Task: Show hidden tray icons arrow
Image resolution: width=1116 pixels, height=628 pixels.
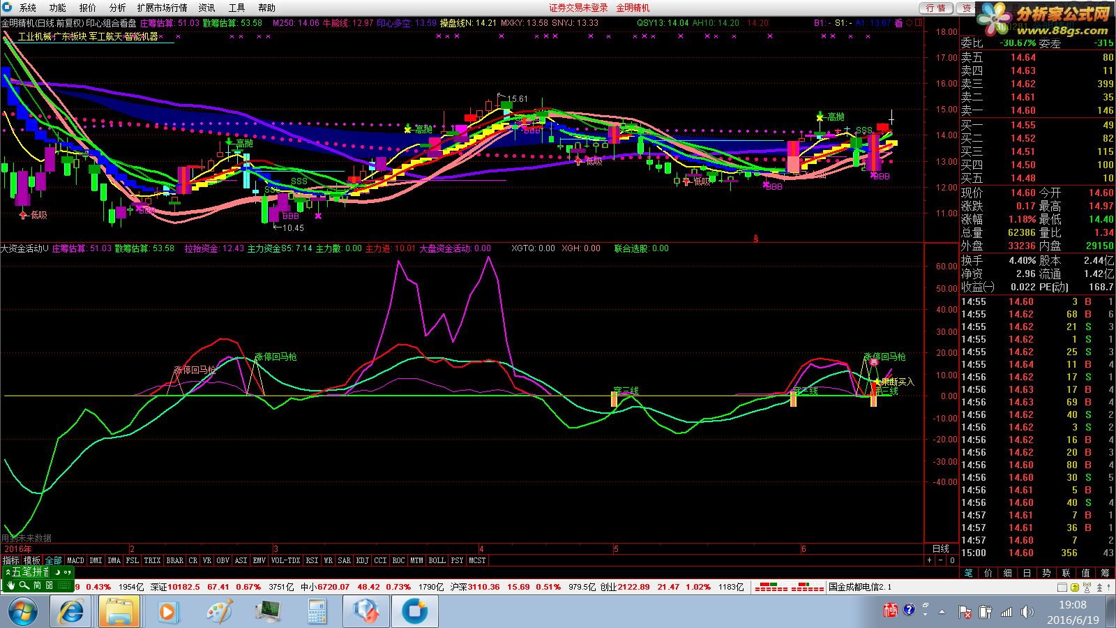Action: click(x=942, y=612)
